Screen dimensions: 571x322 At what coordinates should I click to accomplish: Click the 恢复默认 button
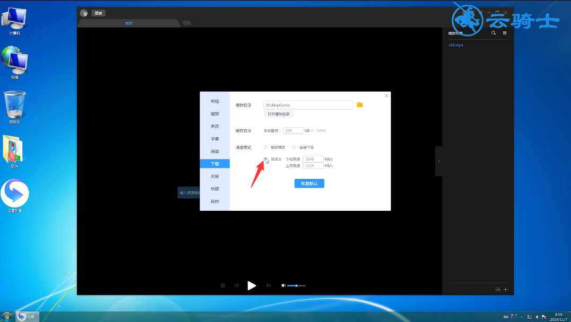click(309, 184)
